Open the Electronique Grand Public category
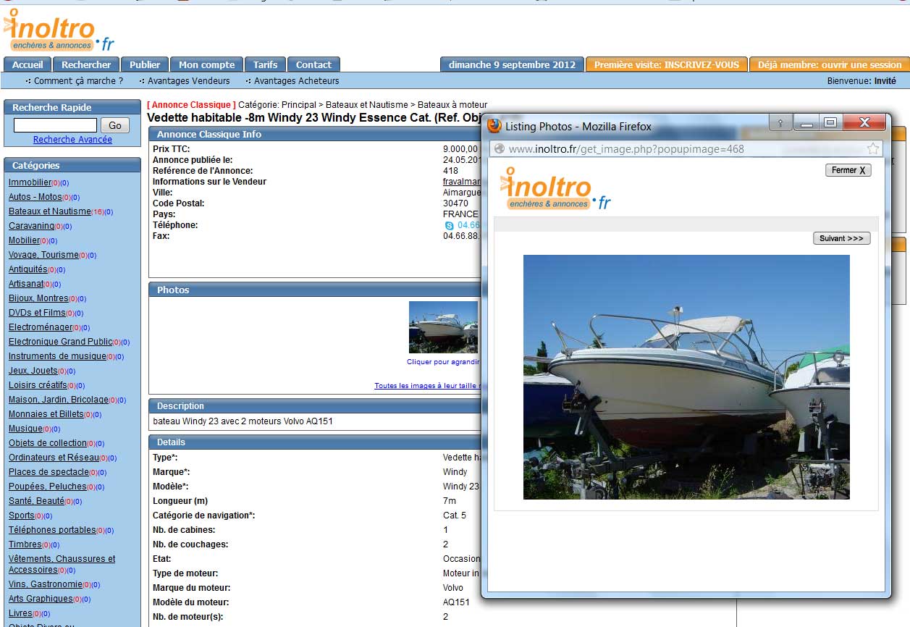 [x=61, y=342]
